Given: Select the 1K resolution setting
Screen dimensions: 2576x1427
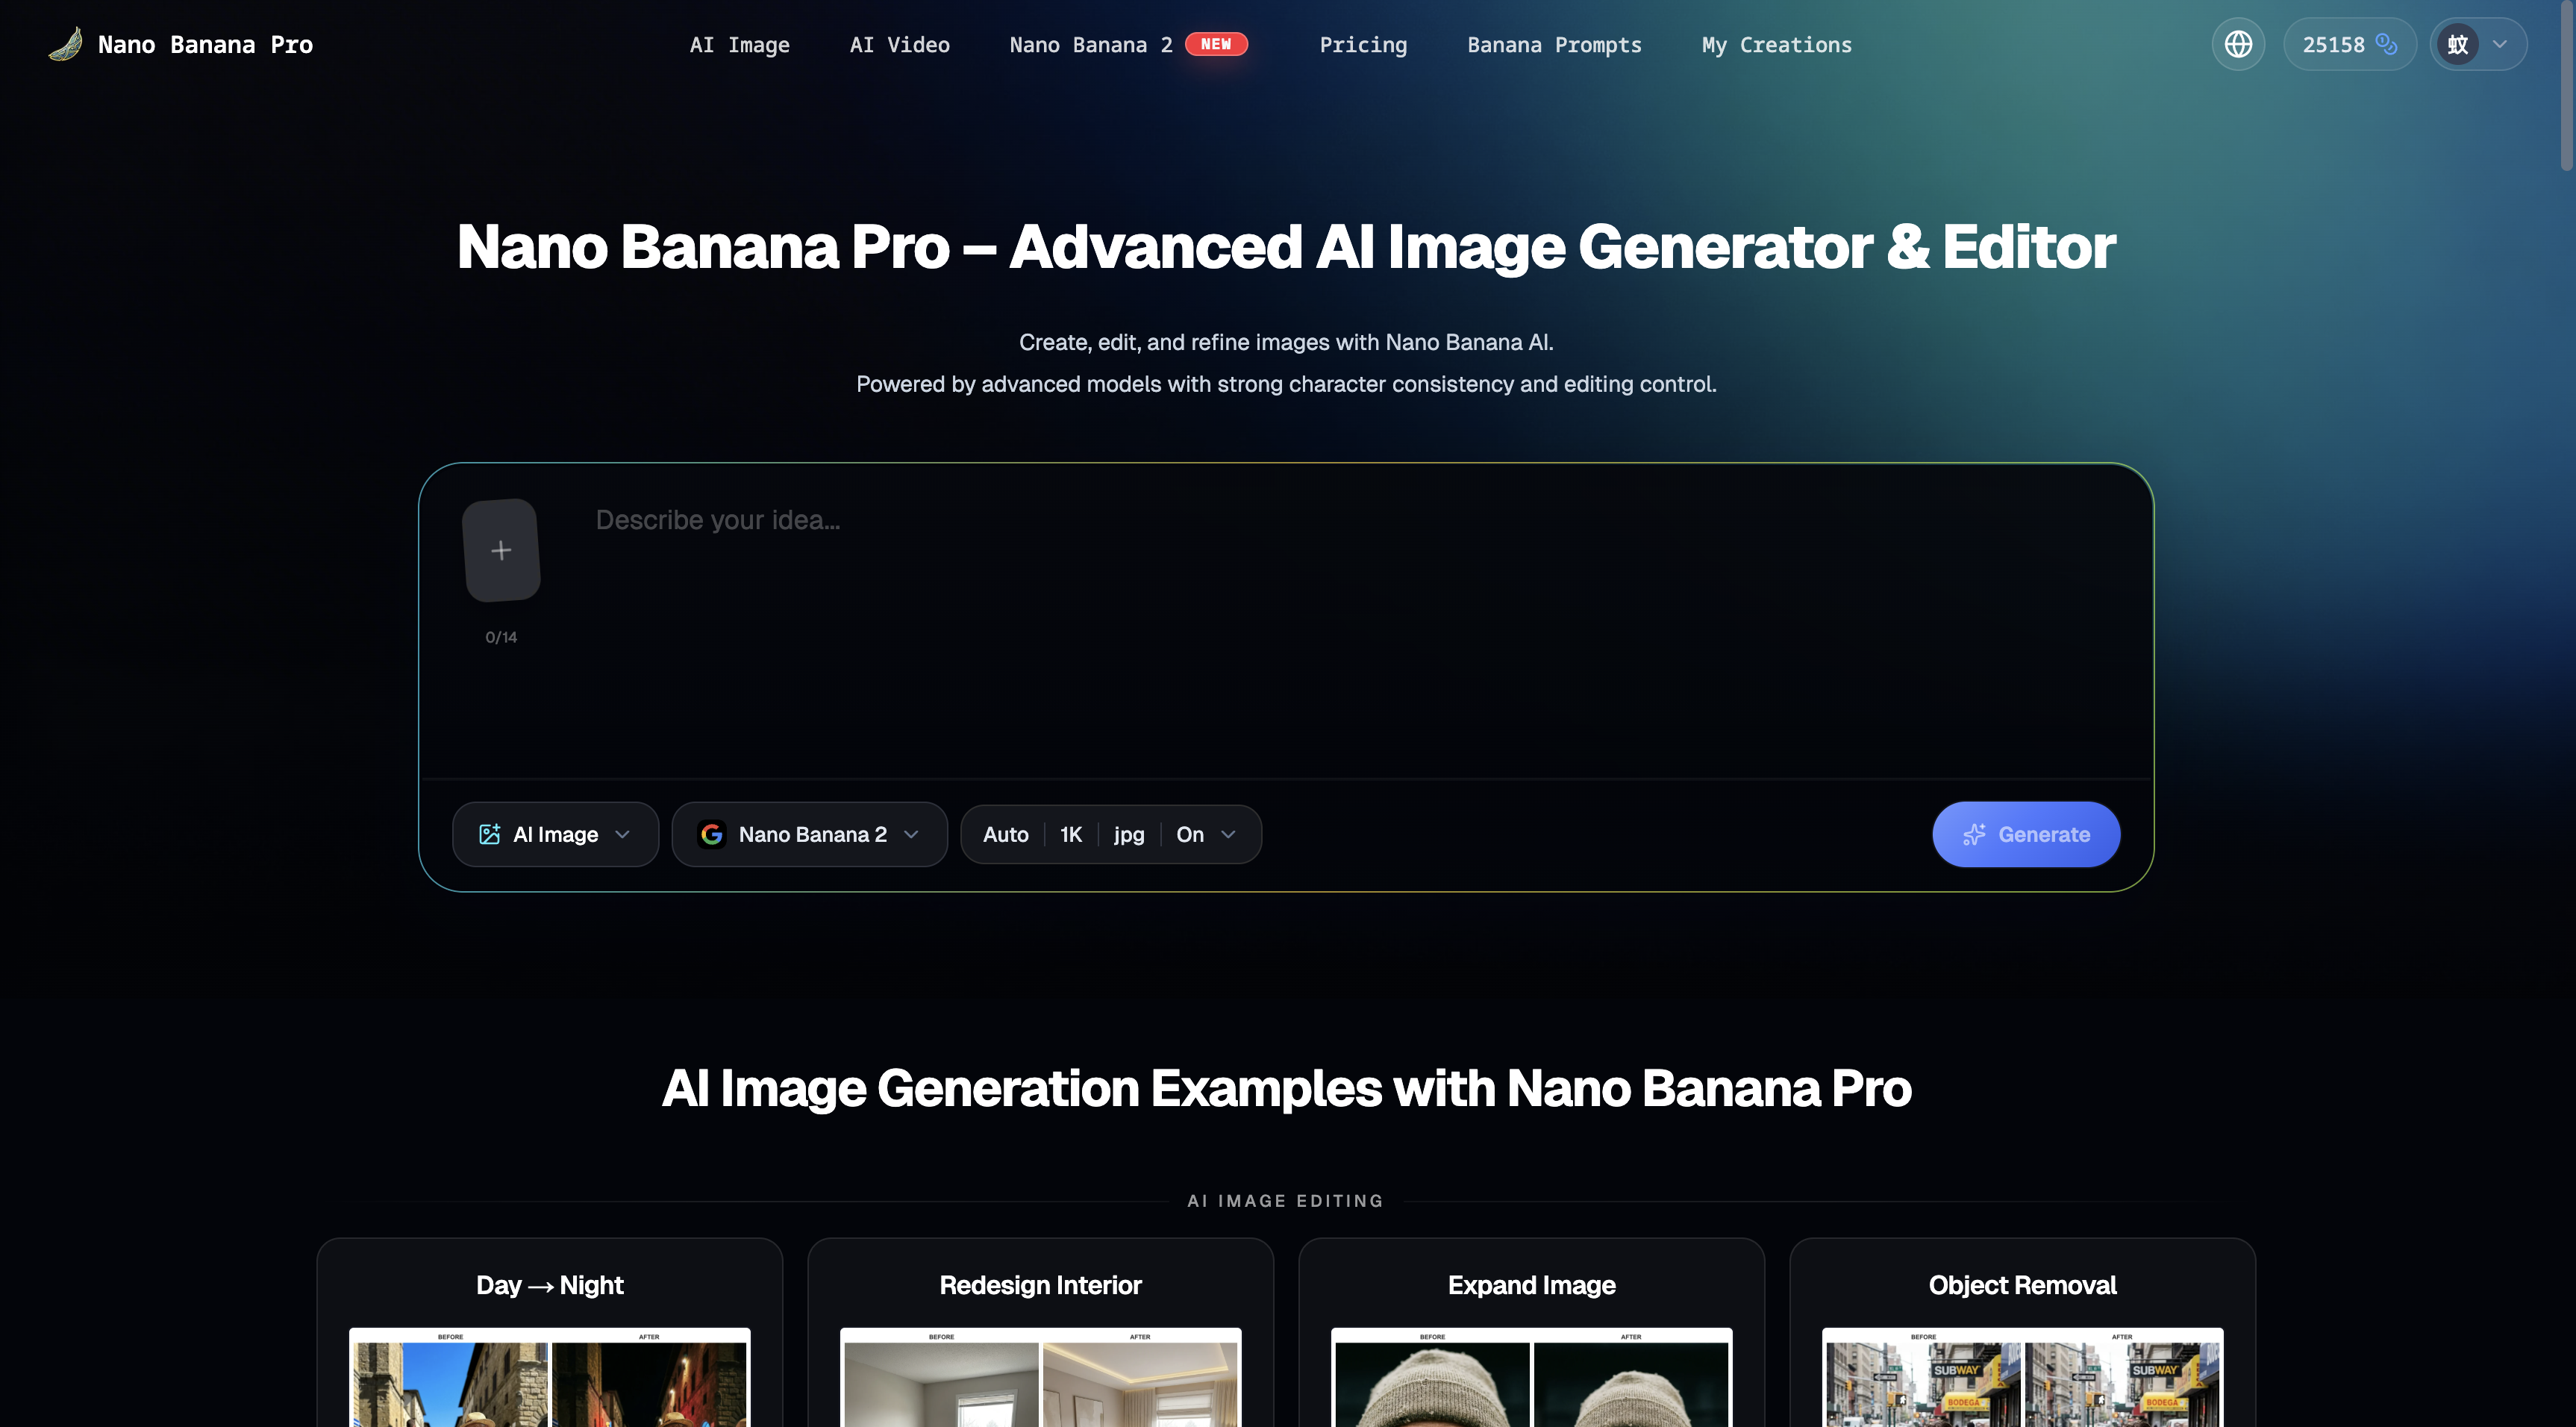Looking at the screenshot, I should coord(1070,834).
